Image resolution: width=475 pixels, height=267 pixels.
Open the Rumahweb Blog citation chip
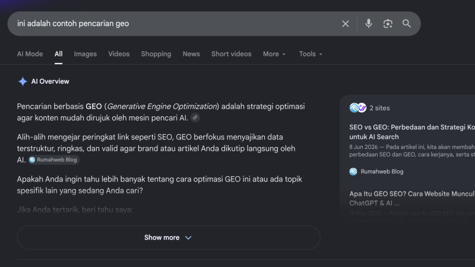tap(53, 160)
